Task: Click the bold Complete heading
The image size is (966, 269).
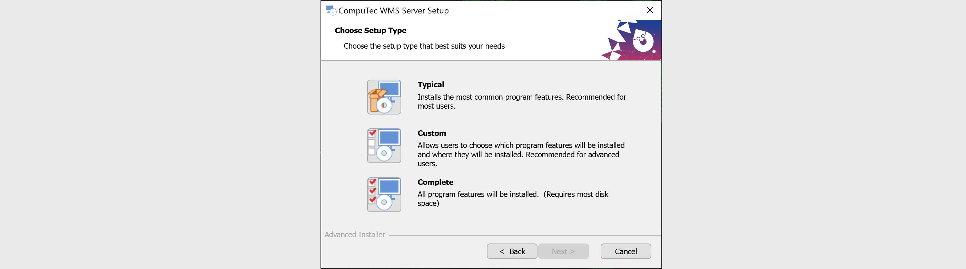Action: pyautogui.click(x=435, y=182)
